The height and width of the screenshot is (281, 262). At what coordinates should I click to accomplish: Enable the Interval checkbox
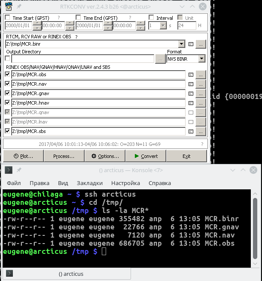(x=151, y=18)
